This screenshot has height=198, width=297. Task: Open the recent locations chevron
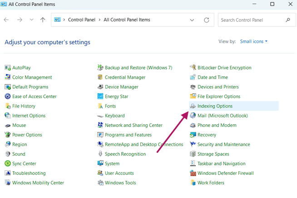point(31,20)
